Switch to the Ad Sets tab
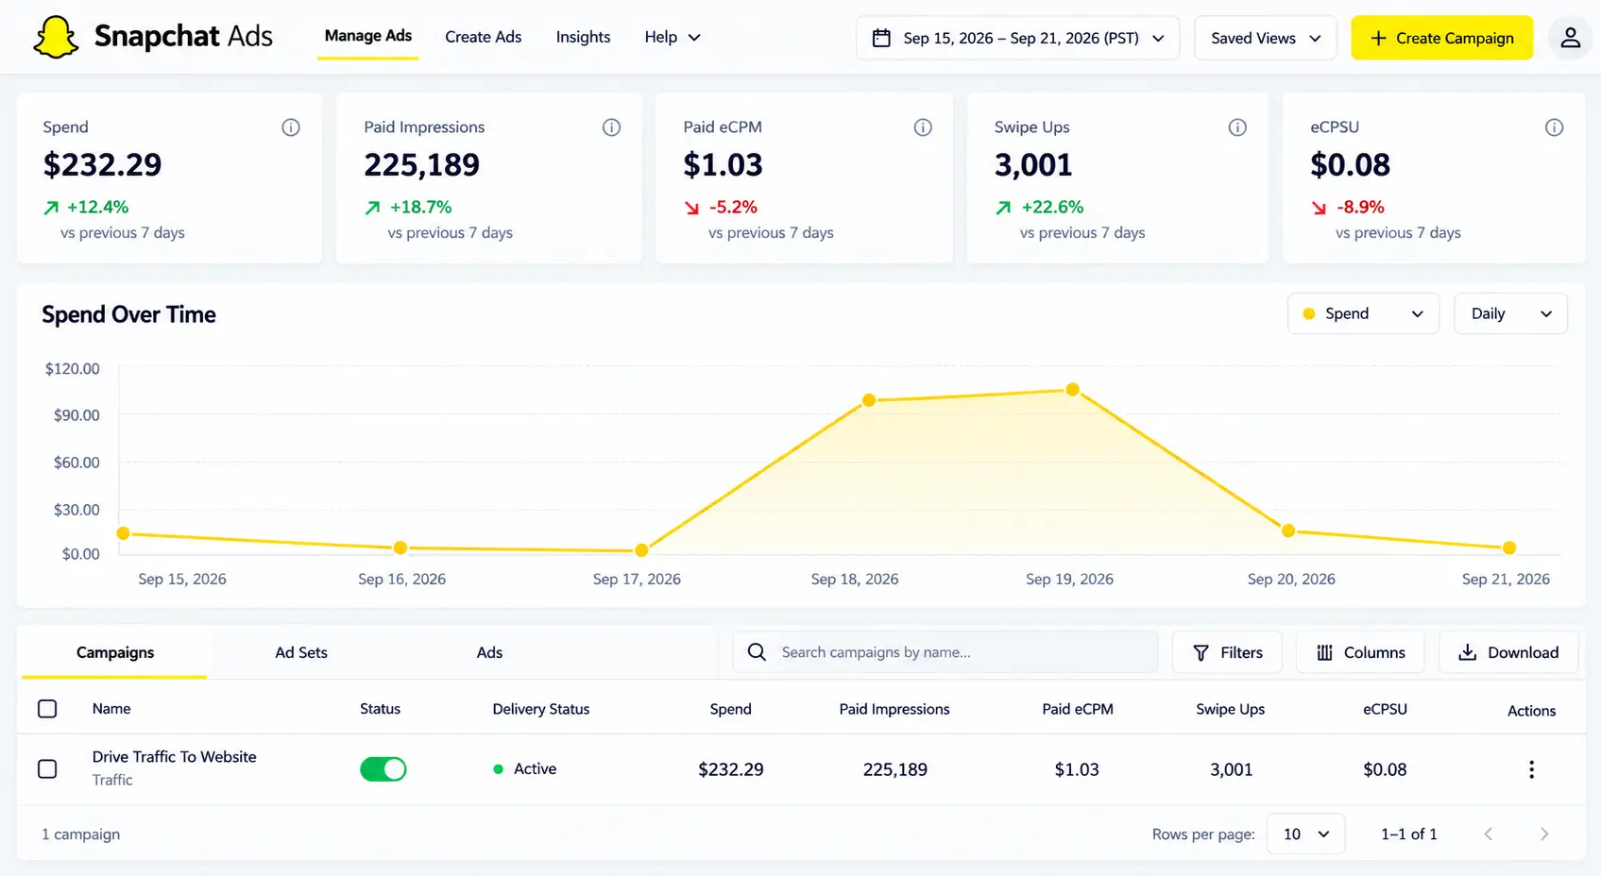Viewport: 1601px width, 876px height. coord(301,652)
